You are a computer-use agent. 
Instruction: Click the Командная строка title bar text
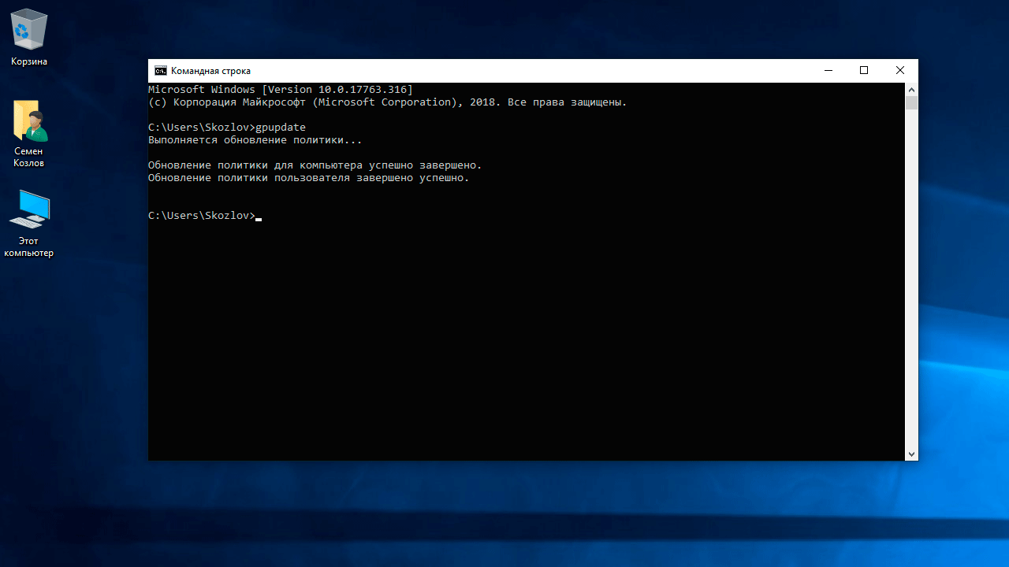click(x=210, y=71)
